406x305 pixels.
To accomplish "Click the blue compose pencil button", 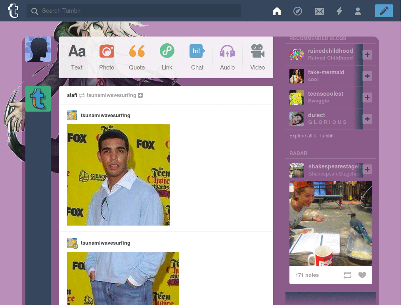I will [x=384, y=11].
